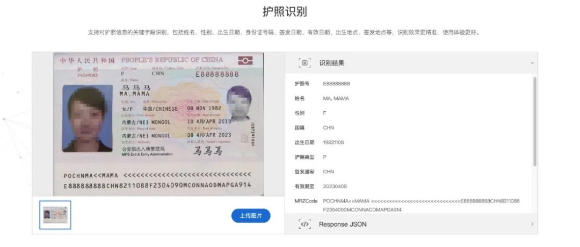Viewport: 580px width, 247px height.
Task: Collapse the 识别结果 panel chevron
Action: pos(532,63)
